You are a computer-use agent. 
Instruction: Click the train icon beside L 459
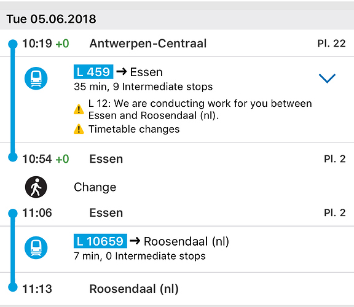(36, 78)
